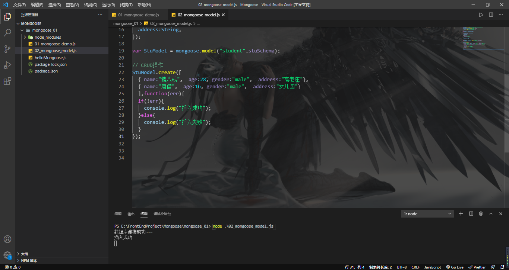The height and width of the screenshot is (270, 509).
Task: Click the editor minimap
Action: tap(484, 39)
